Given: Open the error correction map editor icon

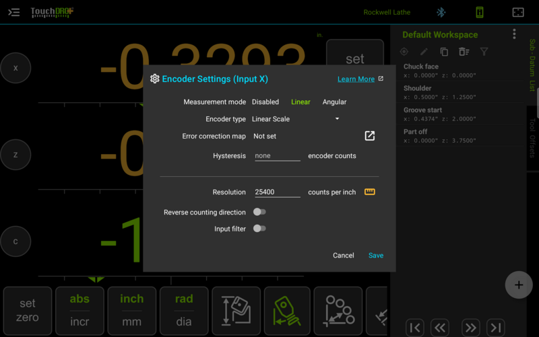Looking at the screenshot, I should (x=369, y=136).
